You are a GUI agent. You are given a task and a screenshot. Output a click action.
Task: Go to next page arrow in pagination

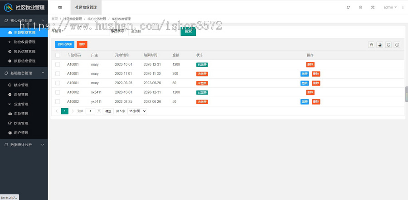point(73,111)
